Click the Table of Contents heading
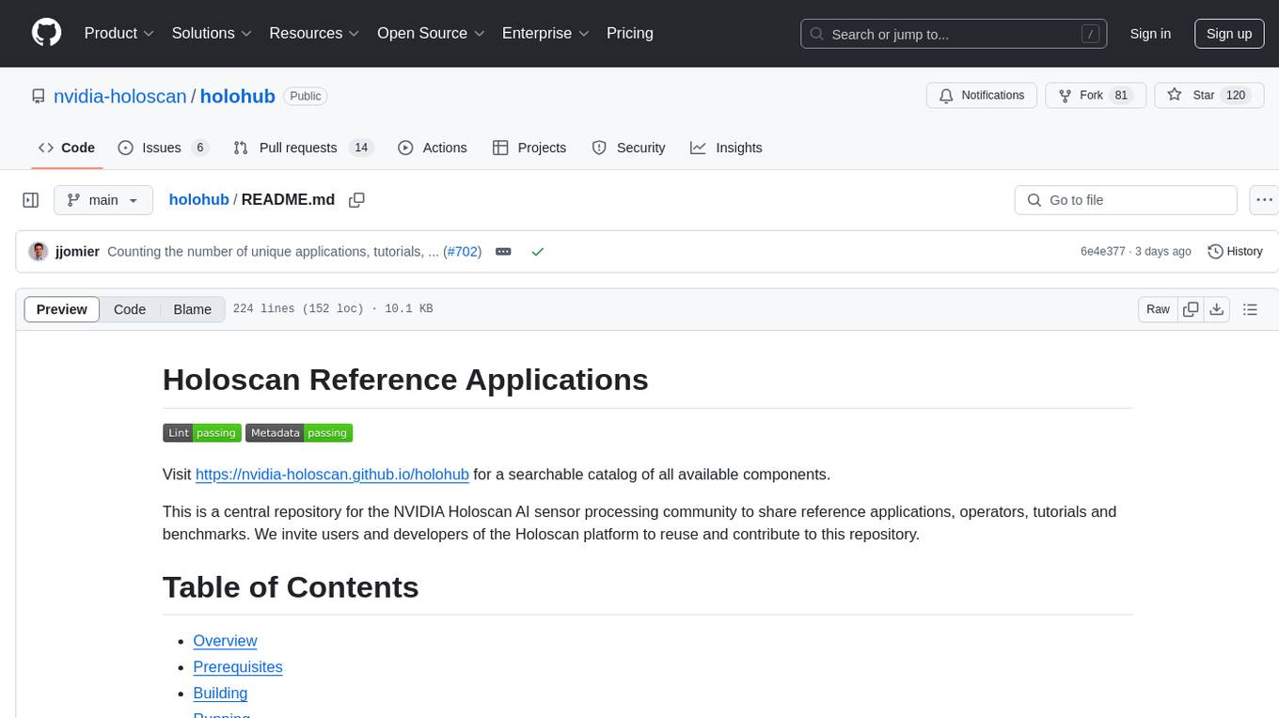 (x=291, y=586)
